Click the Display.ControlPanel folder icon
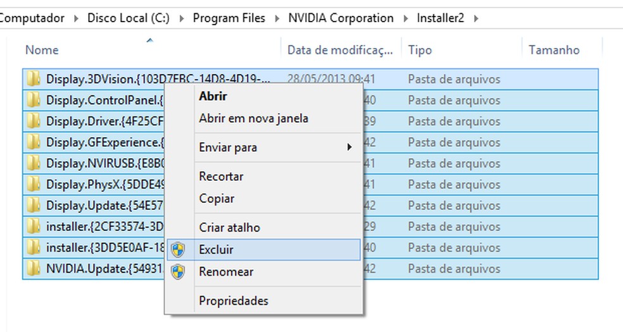This screenshot has width=623, height=332. [x=34, y=100]
